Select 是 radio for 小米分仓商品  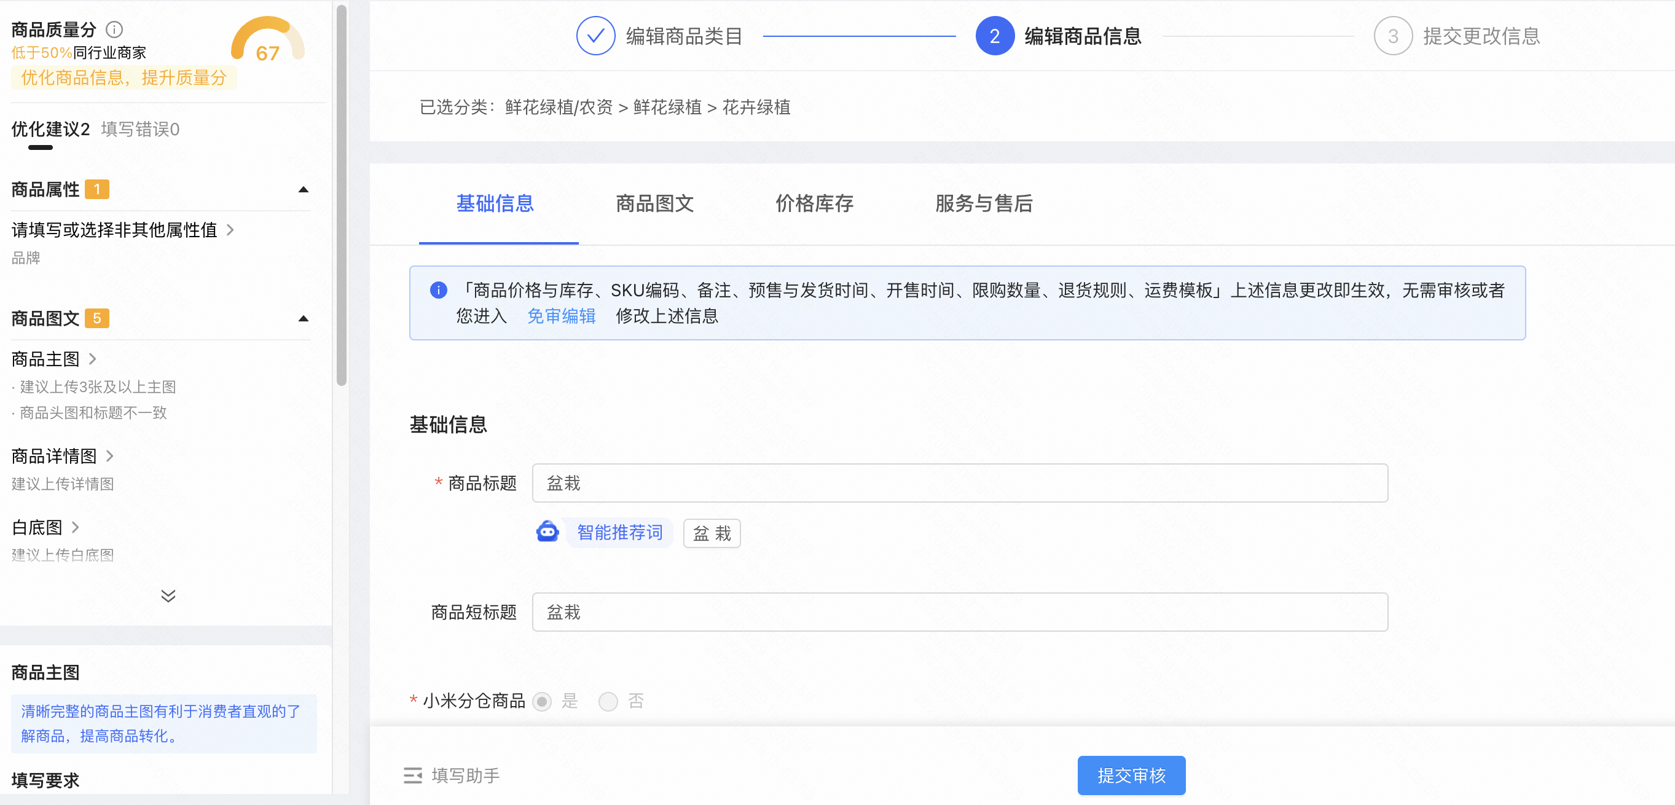coord(542,701)
